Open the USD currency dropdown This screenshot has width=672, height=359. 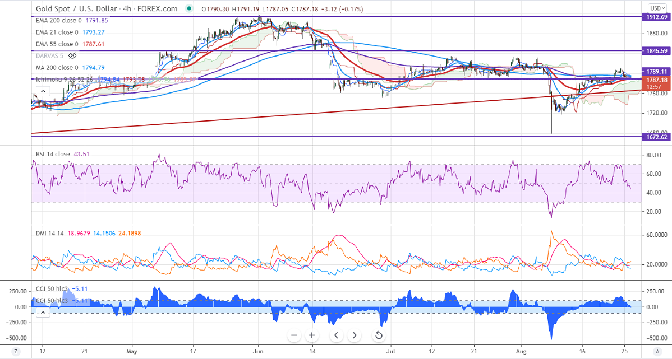[657, 8]
